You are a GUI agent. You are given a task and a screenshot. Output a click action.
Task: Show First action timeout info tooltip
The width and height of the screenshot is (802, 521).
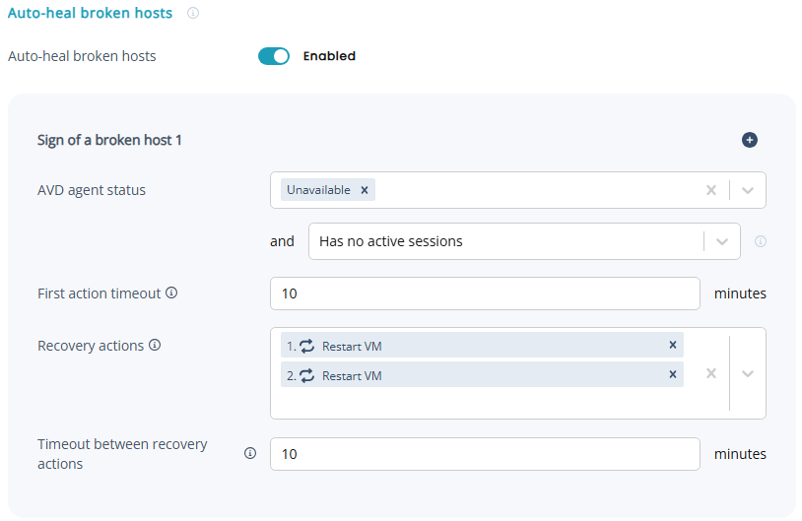point(171,293)
